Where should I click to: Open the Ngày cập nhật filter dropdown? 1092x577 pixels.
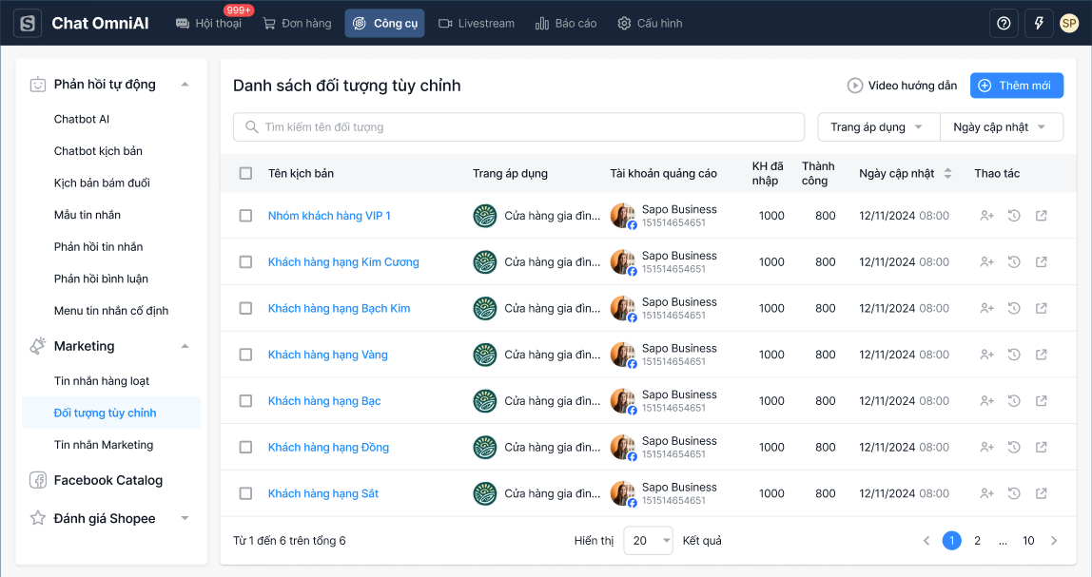click(x=1001, y=127)
